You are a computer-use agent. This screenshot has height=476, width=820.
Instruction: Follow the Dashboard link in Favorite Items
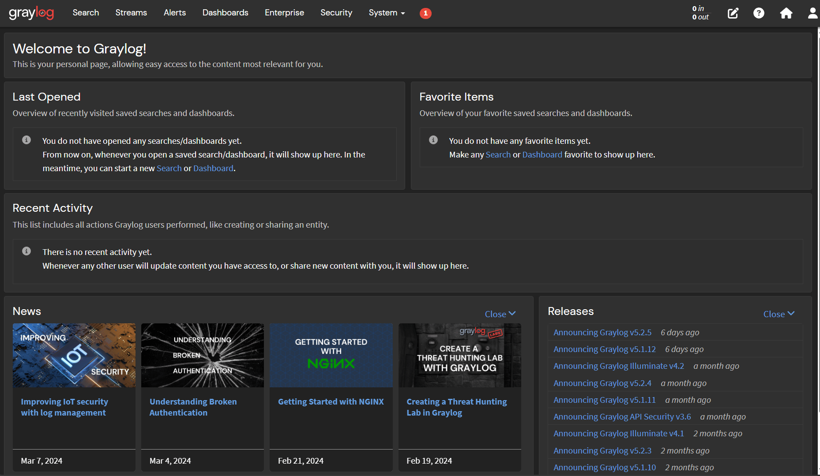tap(542, 154)
